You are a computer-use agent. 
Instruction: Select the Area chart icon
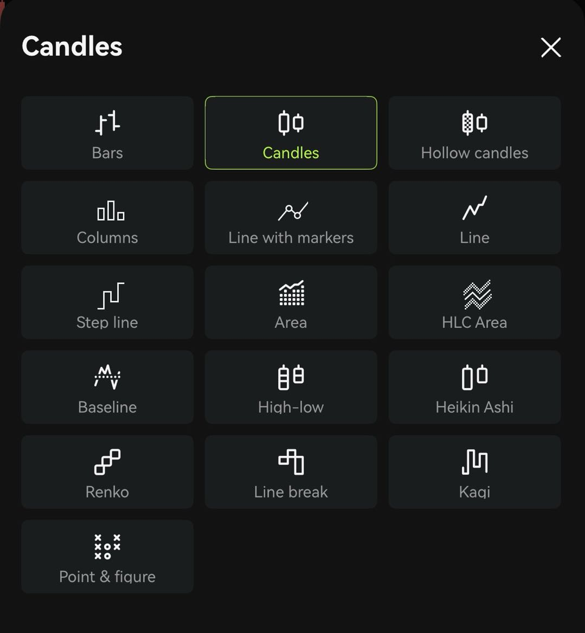(x=291, y=293)
